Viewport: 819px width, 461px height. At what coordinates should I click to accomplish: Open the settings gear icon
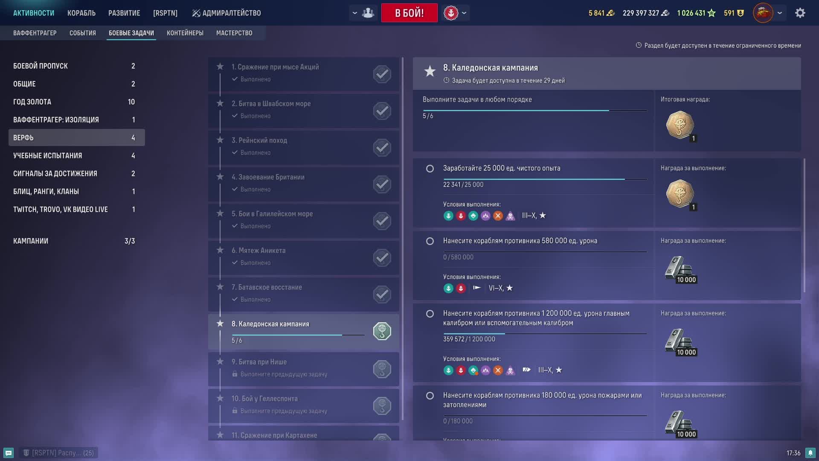[800, 13]
